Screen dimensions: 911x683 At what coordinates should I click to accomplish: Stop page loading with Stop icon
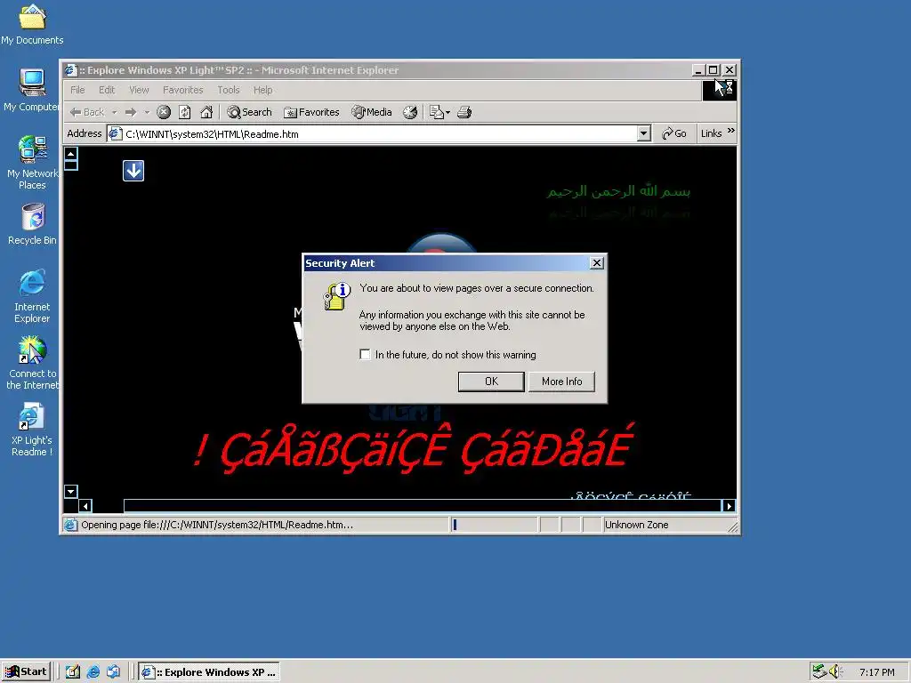(164, 112)
